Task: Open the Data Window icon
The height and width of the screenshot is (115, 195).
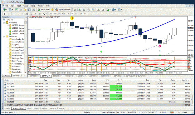Action: [21, 10]
